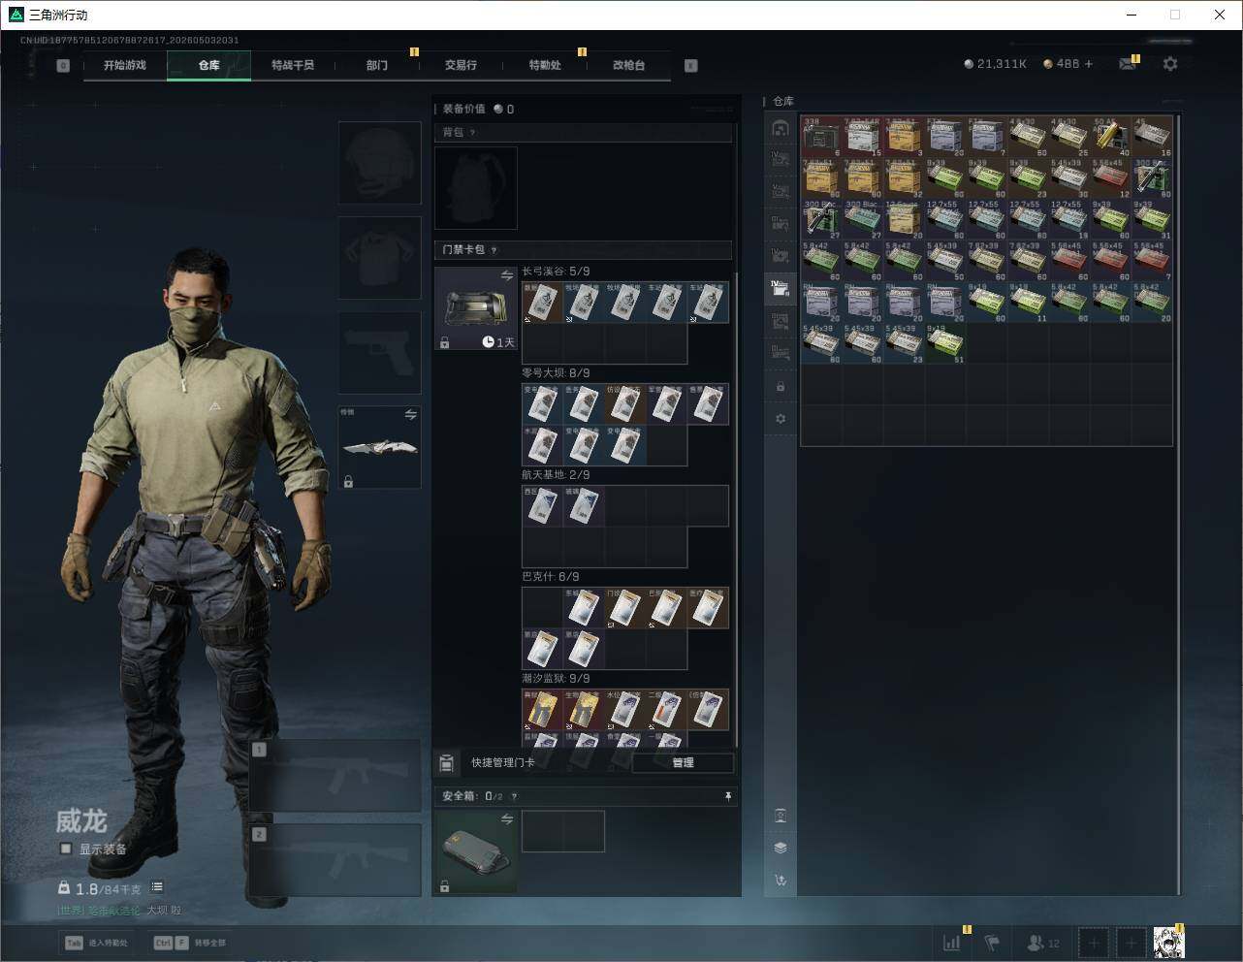
Task: Click the melee knife equipment slot
Action: click(379, 447)
